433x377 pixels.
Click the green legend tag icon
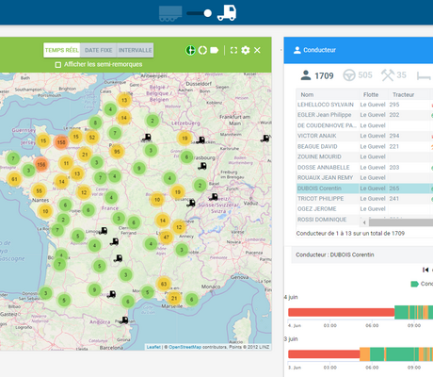click(x=414, y=284)
